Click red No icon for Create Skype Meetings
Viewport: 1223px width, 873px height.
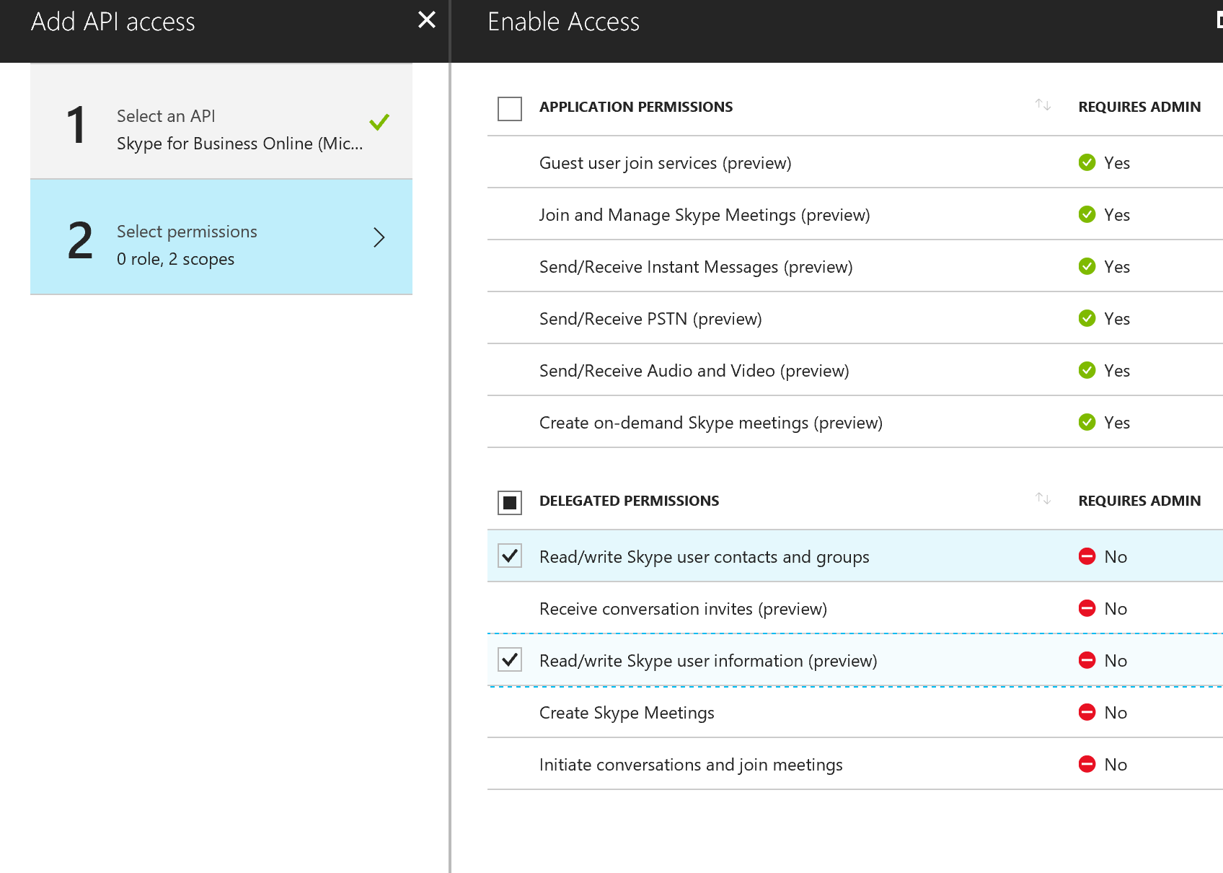(1087, 712)
